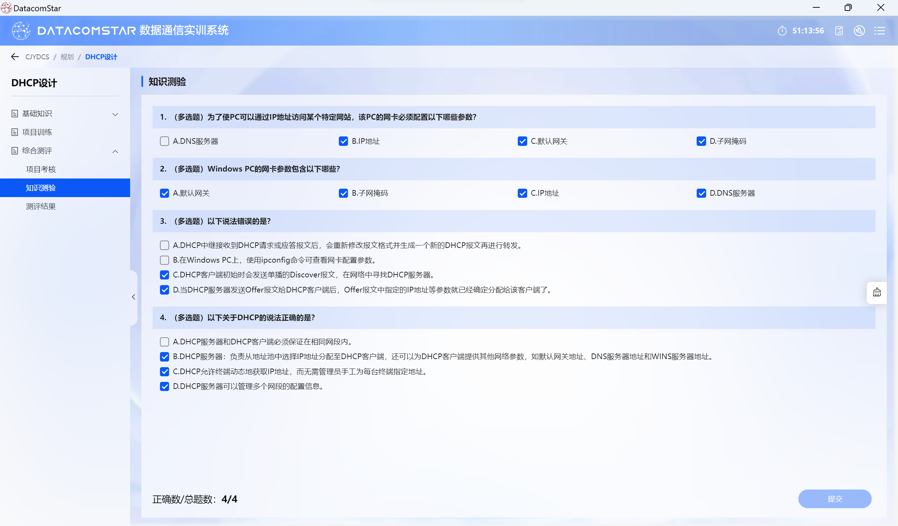The height and width of the screenshot is (526, 898).
Task: Click the timer clock icon in header
Action: point(782,31)
